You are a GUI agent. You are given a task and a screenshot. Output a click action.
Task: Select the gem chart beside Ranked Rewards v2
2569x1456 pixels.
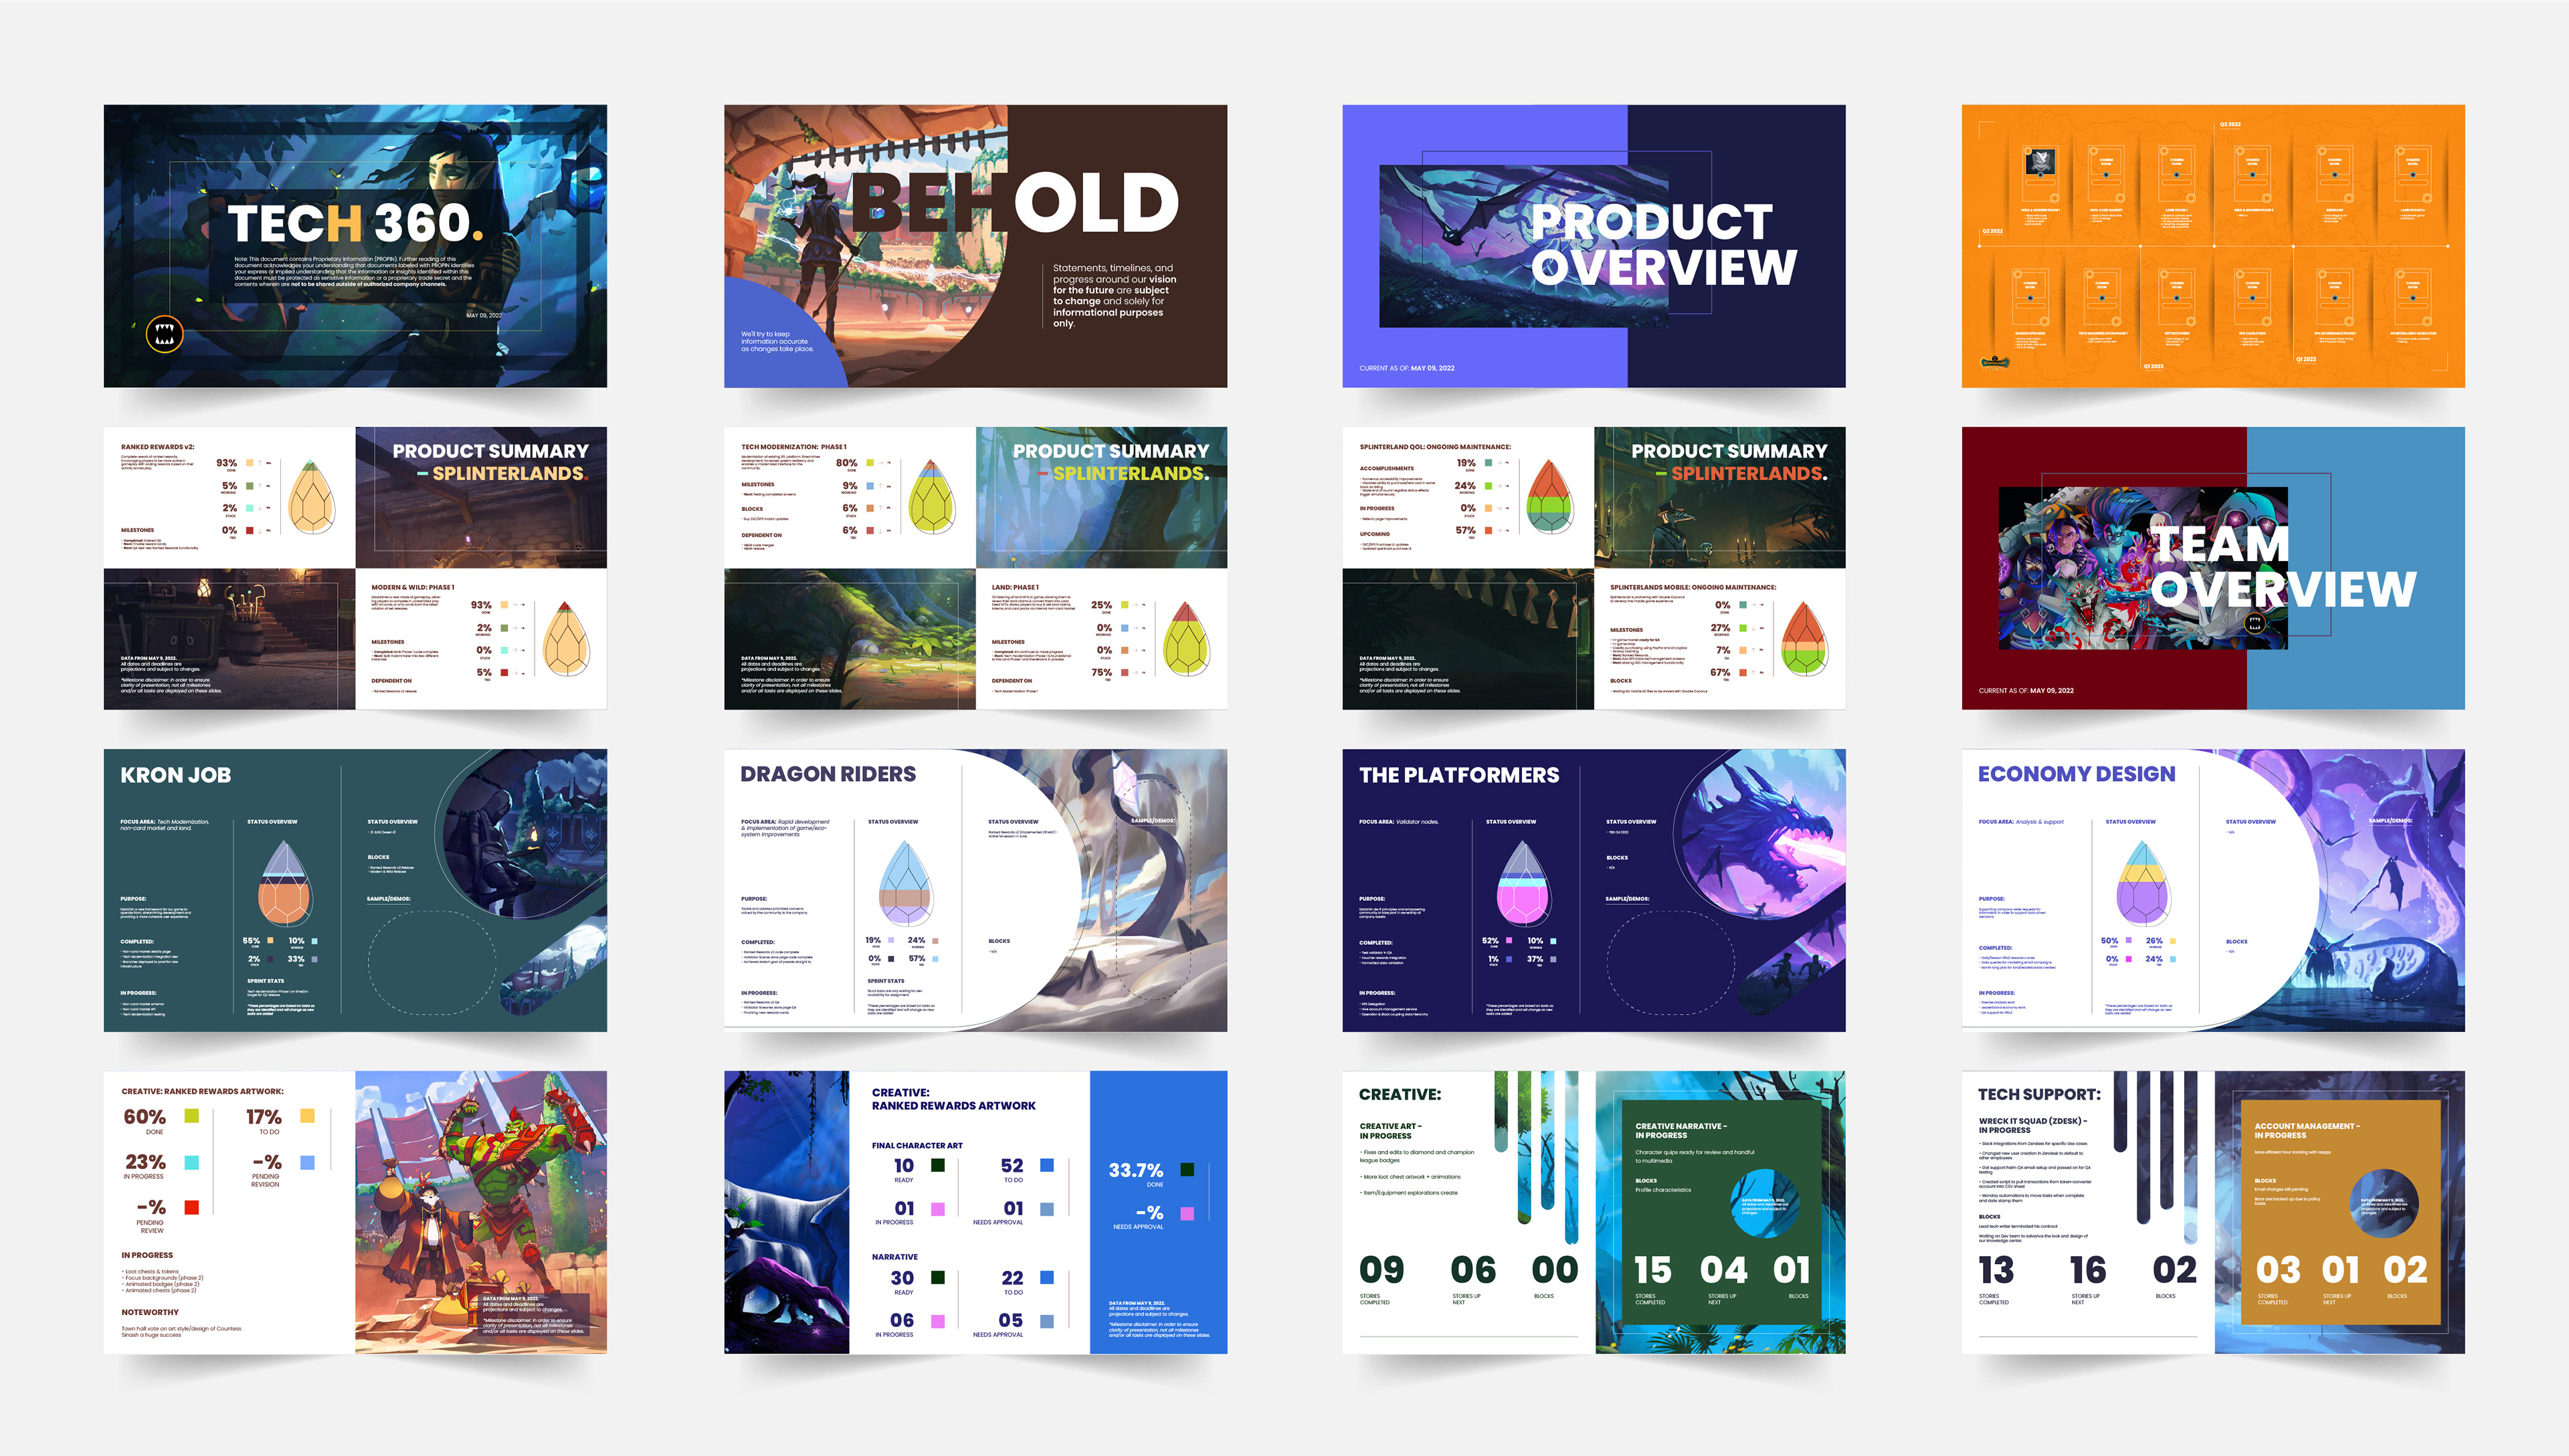click(312, 496)
